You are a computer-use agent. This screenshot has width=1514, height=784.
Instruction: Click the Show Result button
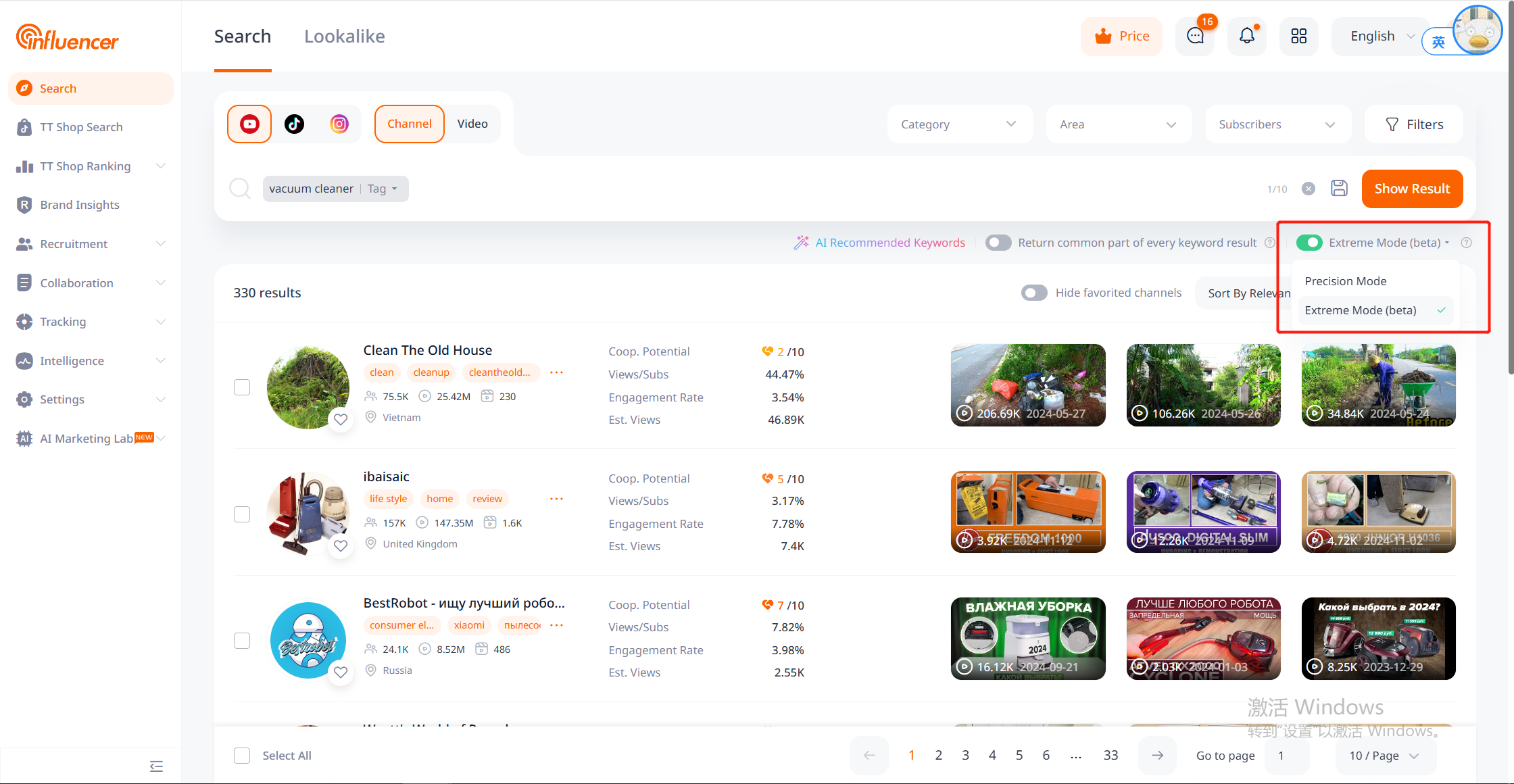coord(1412,189)
